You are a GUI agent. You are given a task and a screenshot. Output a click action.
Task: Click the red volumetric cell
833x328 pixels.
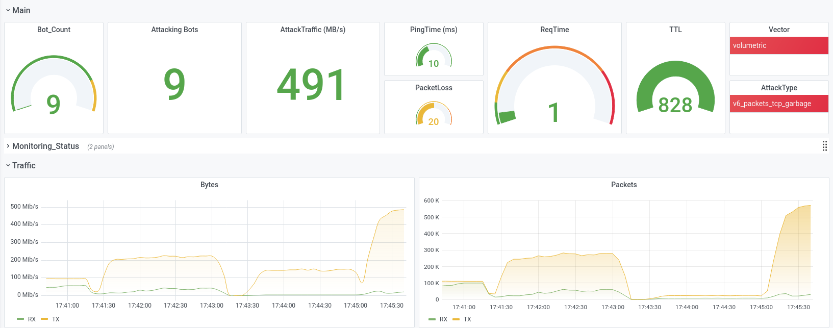coord(779,45)
